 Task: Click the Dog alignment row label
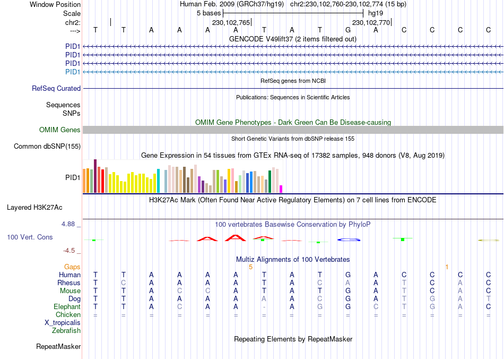(x=74, y=299)
